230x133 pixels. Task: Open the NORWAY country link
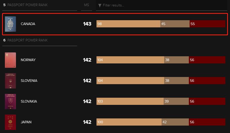click(28, 60)
